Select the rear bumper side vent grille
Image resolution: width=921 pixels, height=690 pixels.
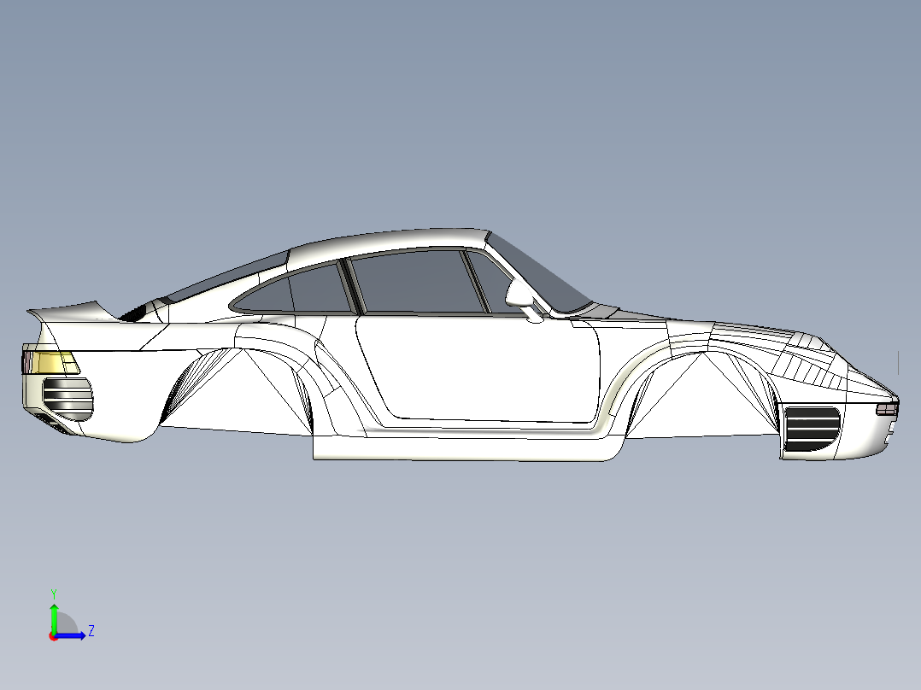tap(68, 400)
